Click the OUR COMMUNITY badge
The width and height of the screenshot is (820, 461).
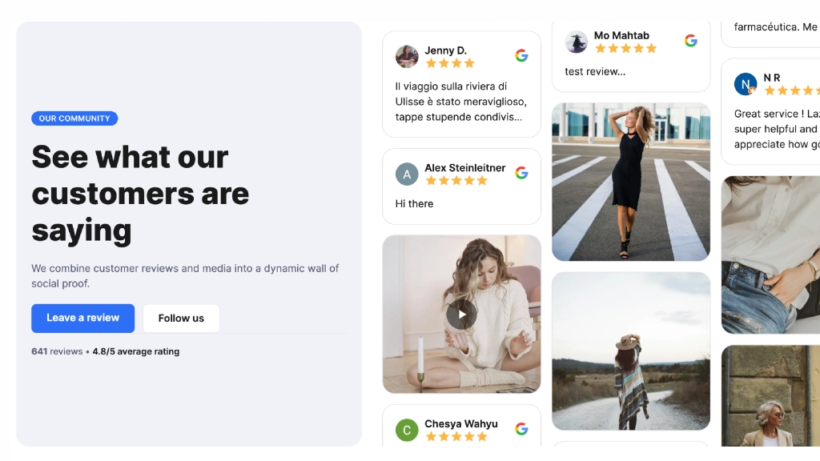(74, 118)
